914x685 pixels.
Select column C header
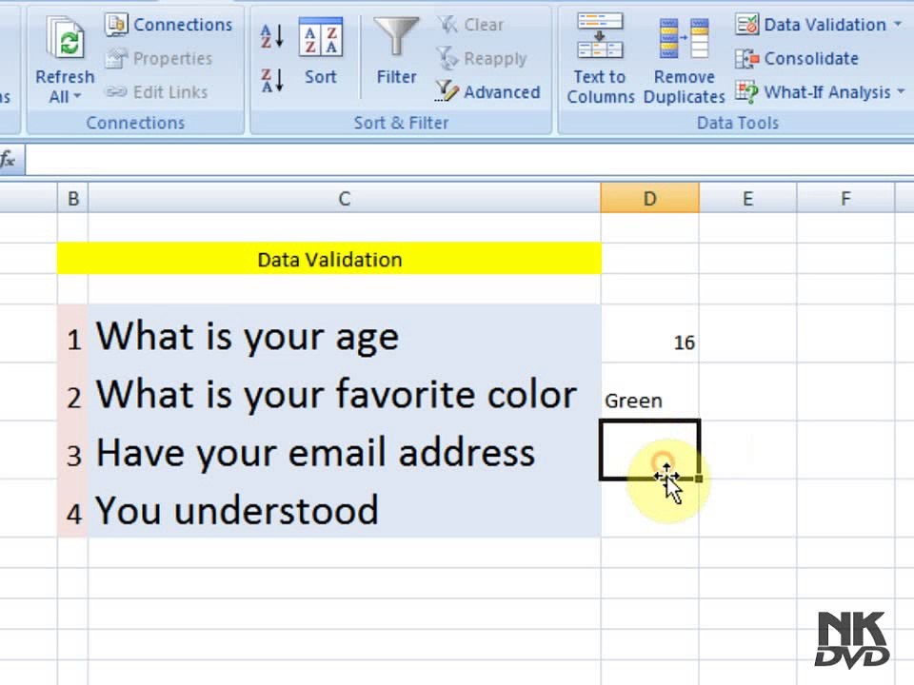[x=345, y=199]
